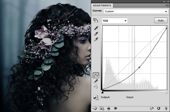Close the Adjustments panel with X
This screenshot has height=112, width=170.
click(x=168, y=2)
